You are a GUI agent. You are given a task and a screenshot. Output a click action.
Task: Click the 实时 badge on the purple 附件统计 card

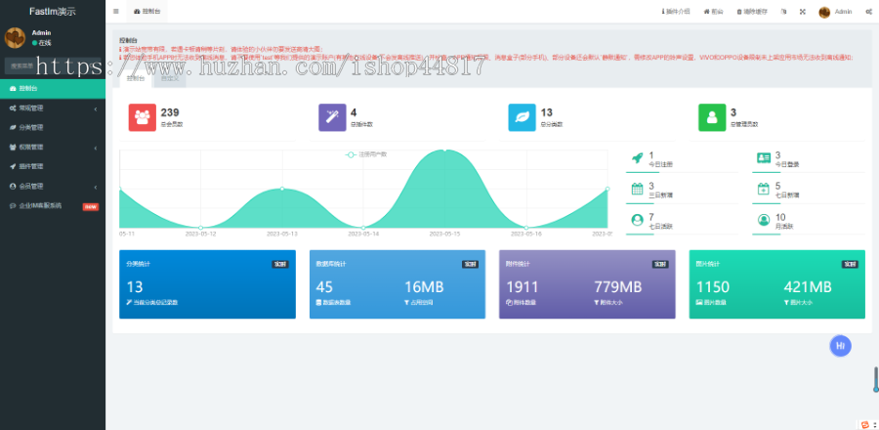pos(660,264)
